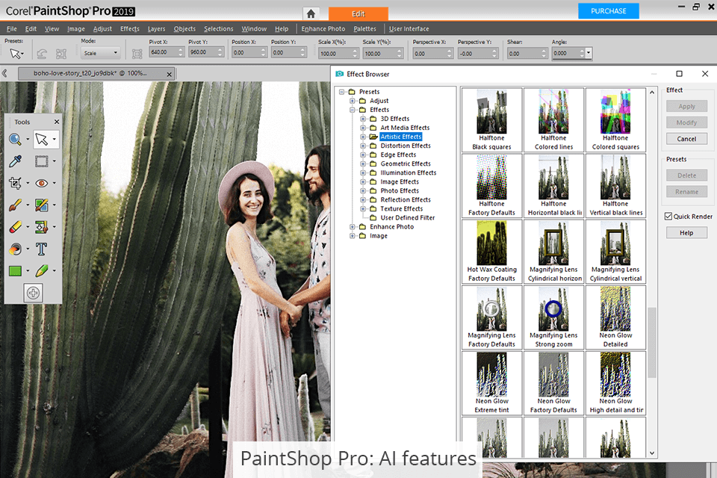Collapse the Presets tree root
Image resolution: width=717 pixels, height=478 pixels.
tap(341, 91)
